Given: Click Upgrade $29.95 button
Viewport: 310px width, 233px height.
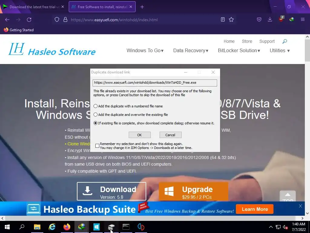Looking at the screenshot, I should pyautogui.click(x=193, y=191).
